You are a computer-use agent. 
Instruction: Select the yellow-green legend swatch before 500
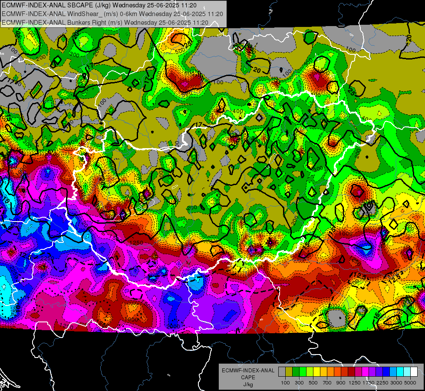pos(310,372)
